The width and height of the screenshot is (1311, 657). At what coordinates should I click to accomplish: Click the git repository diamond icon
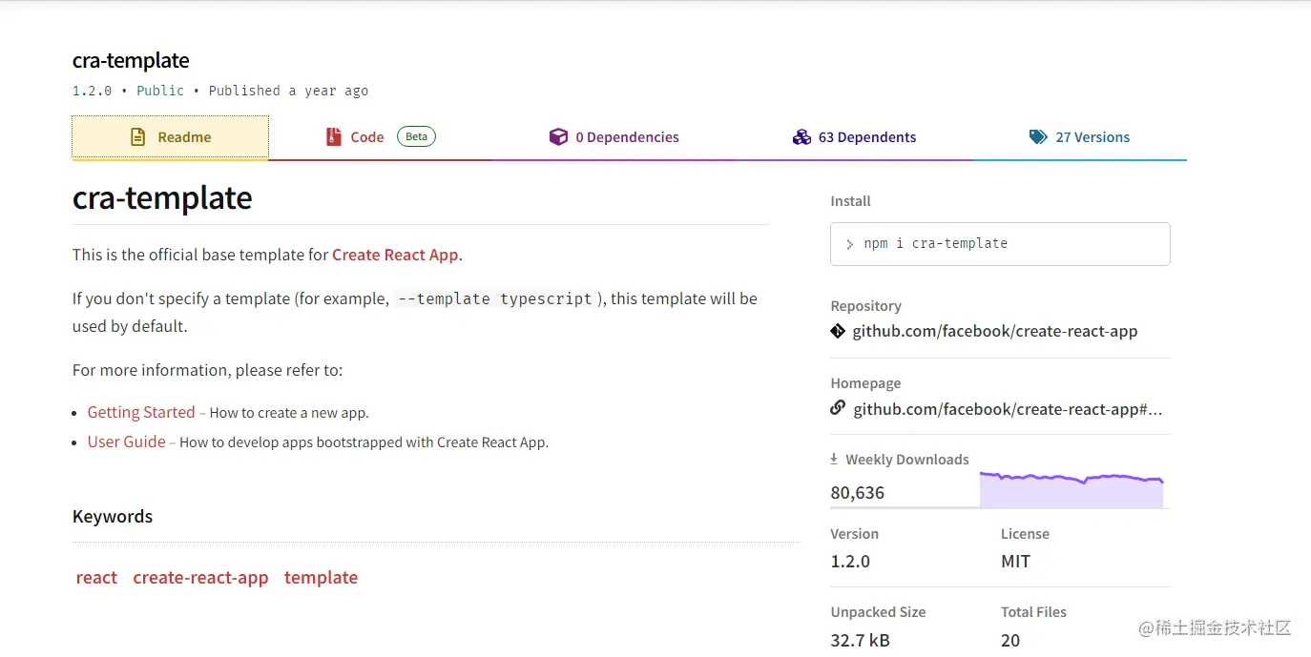[838, 331]
